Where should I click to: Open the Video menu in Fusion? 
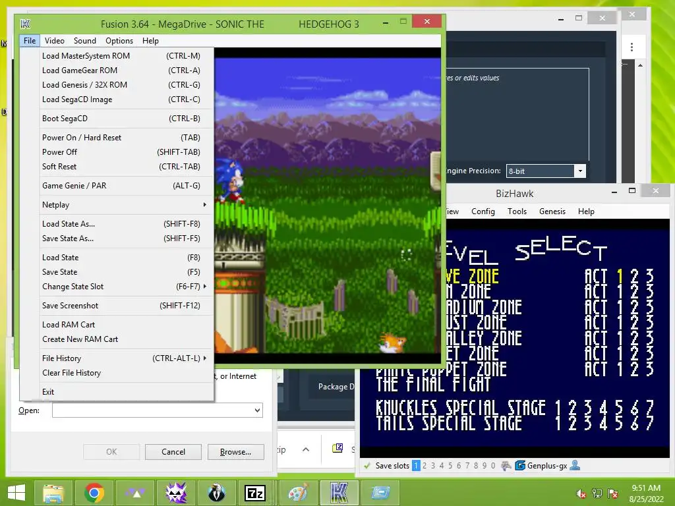pos(55,41)
